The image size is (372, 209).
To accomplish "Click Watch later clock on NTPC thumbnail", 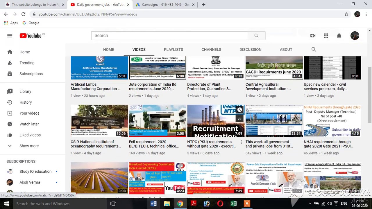I will pyautogui.click(x=239, y=110).
